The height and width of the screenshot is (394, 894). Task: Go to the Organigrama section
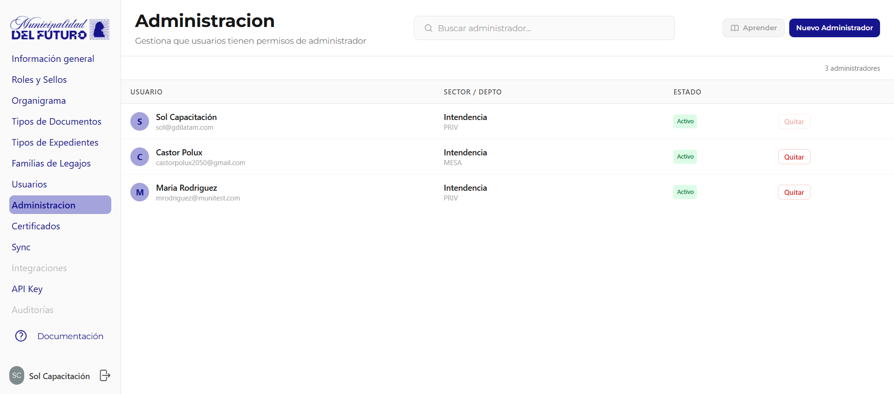[39, 100]
